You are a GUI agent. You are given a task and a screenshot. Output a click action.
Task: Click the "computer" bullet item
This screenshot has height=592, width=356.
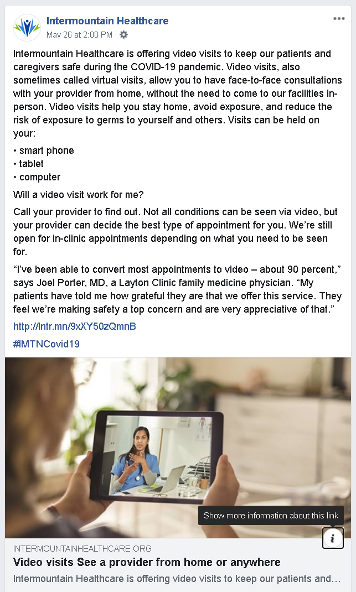pyautogui.click(x=37, y=176)
